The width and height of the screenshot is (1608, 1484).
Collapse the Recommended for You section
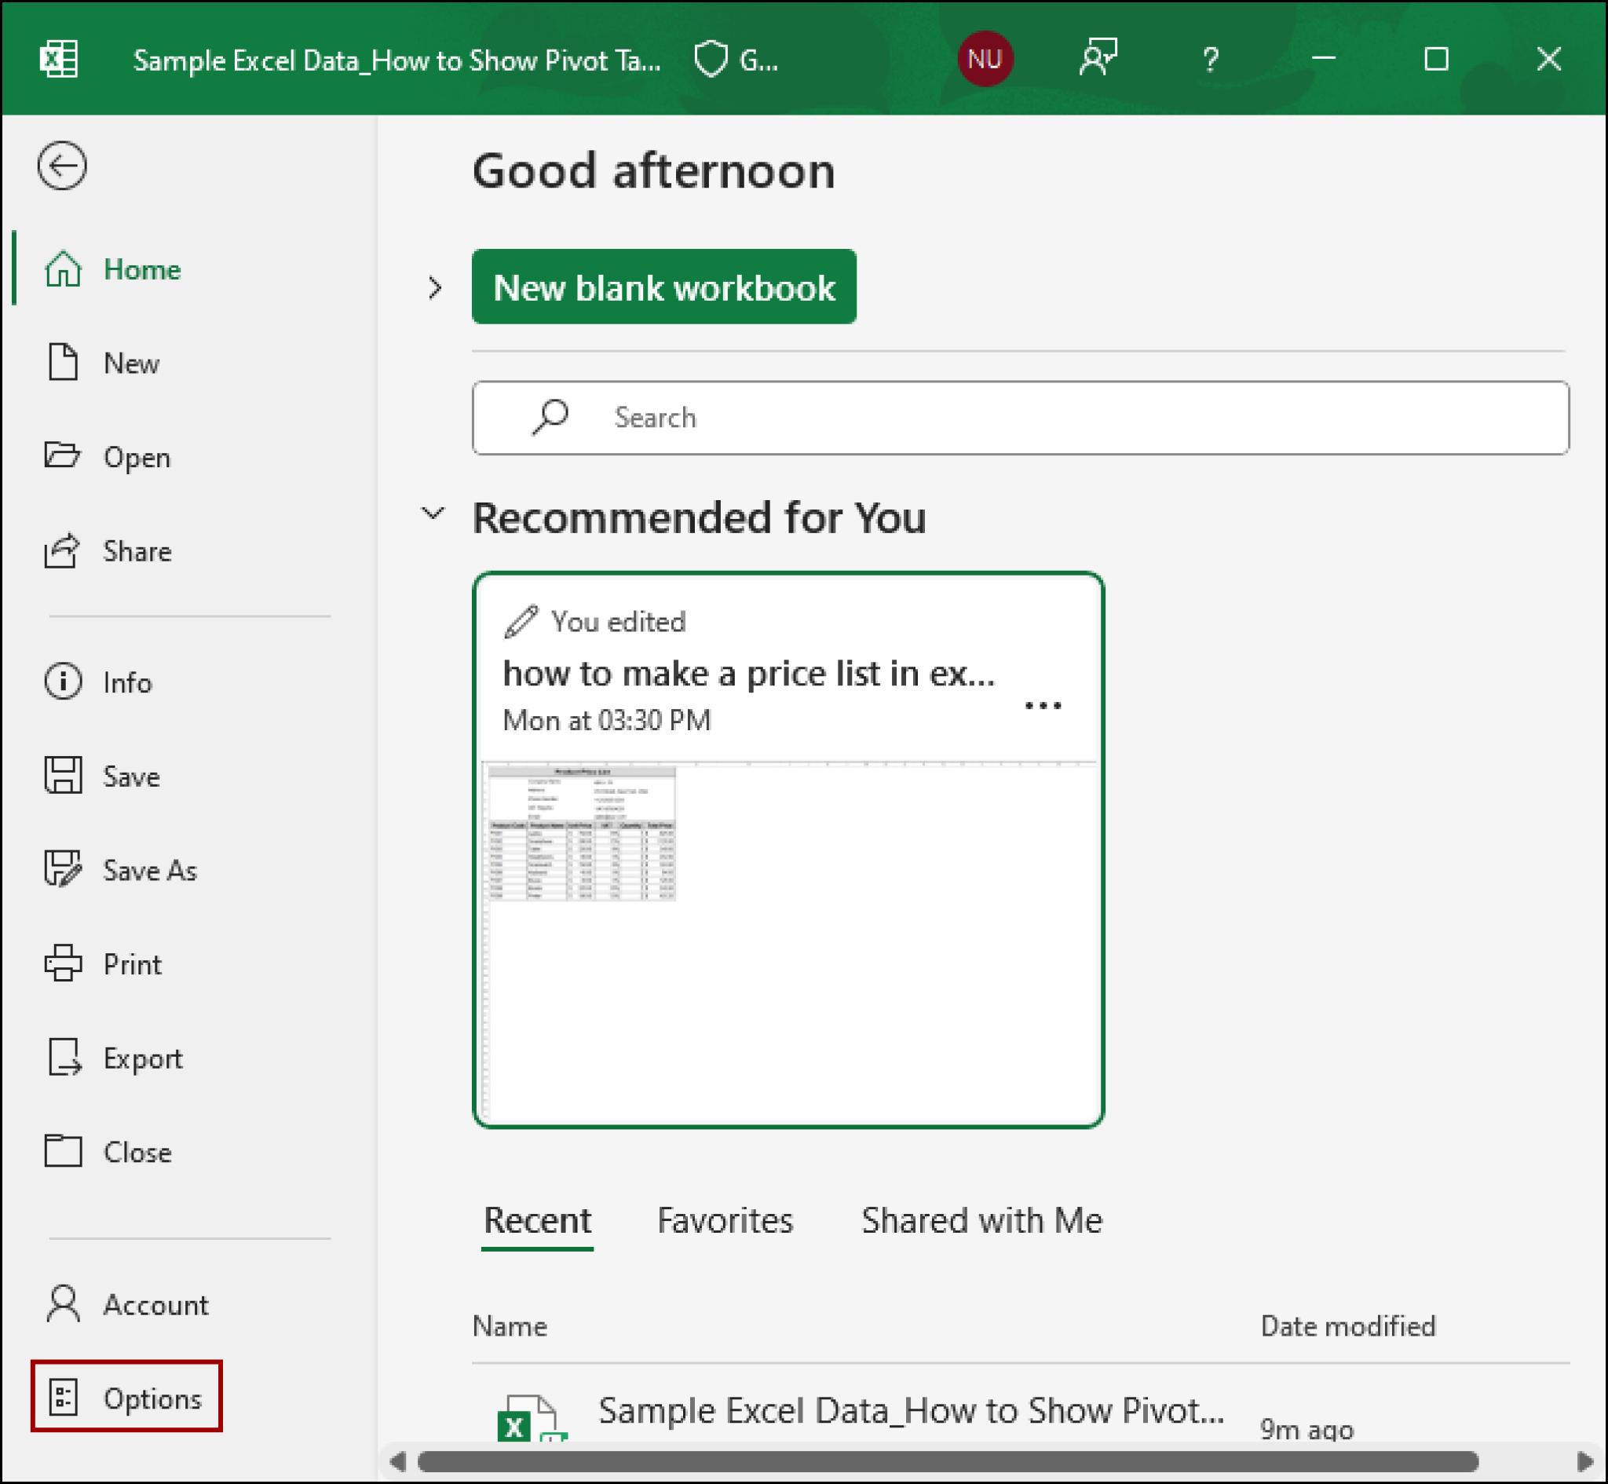pyautogui.click(x=434, y=514)
